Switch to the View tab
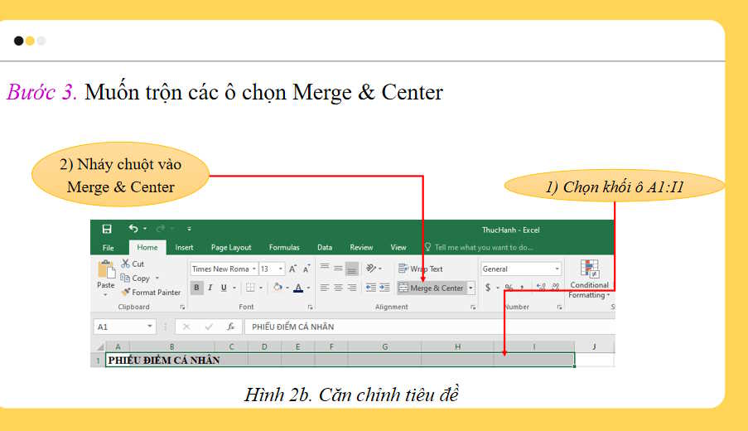Viewport: 748px width, 431px height. tap(398, 247)
